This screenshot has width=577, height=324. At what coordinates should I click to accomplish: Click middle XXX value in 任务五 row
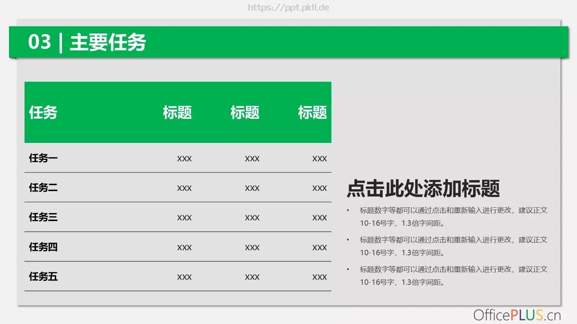252,277
